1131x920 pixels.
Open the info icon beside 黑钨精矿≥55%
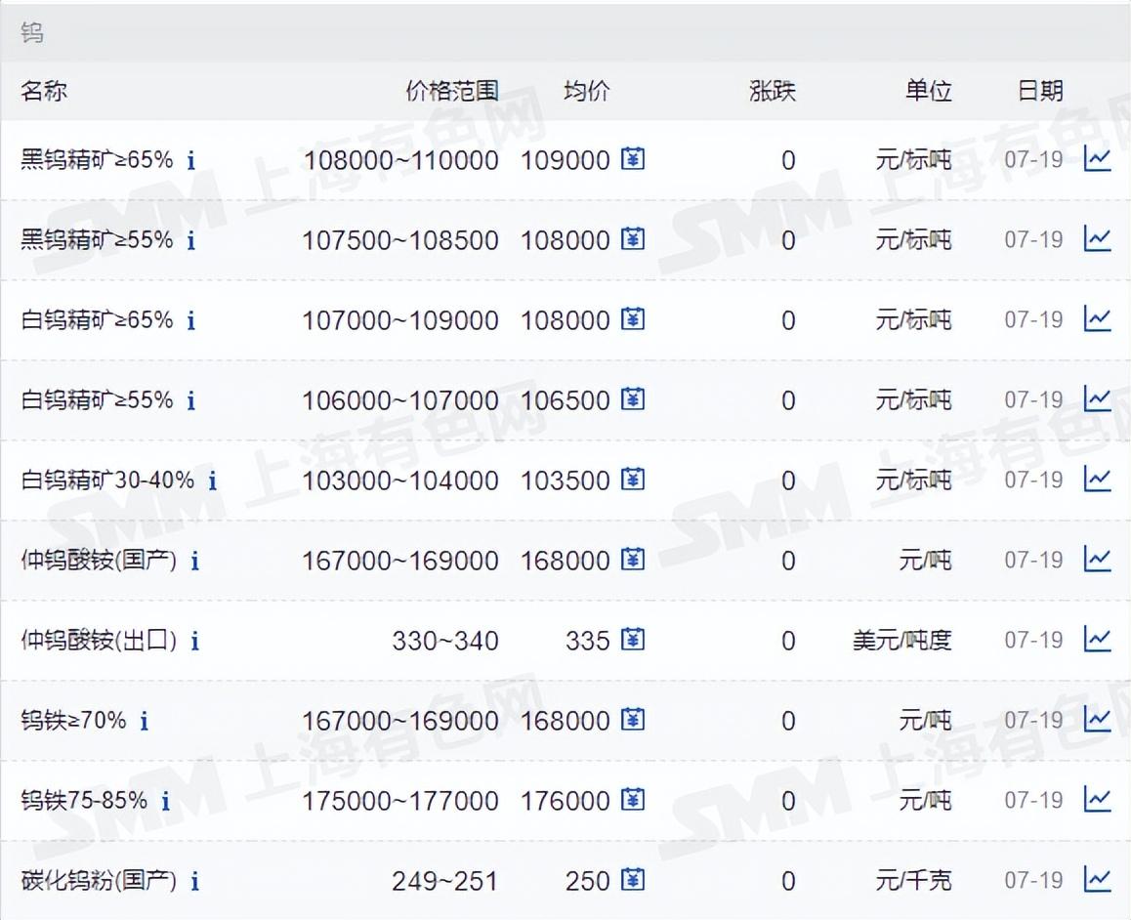point(190,239)
